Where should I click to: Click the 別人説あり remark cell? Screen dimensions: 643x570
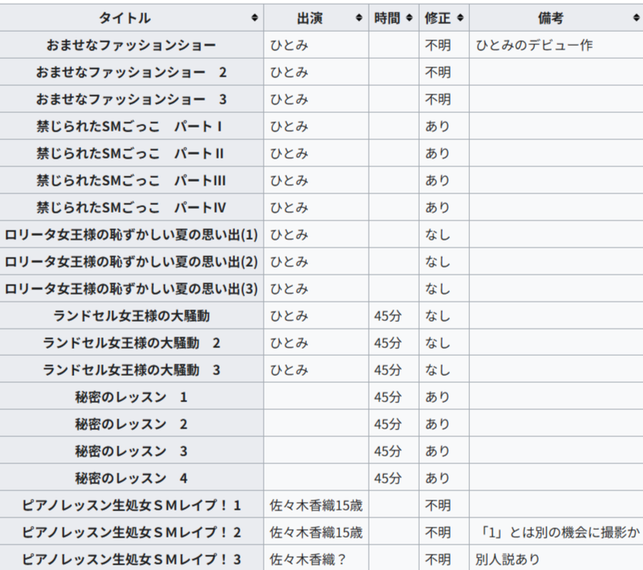pyautogui.click(x=508, y=559)
